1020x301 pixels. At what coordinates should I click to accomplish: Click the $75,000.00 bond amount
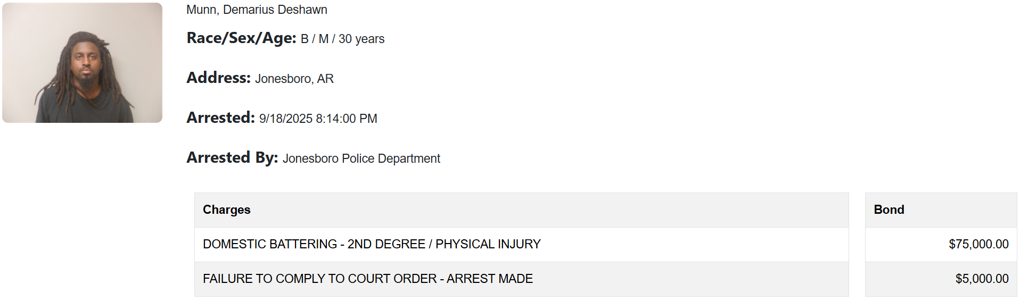pos(978,244)
